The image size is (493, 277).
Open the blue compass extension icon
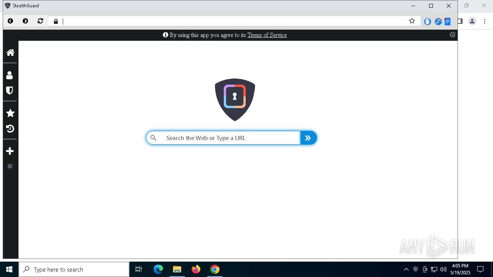point(438,22)
